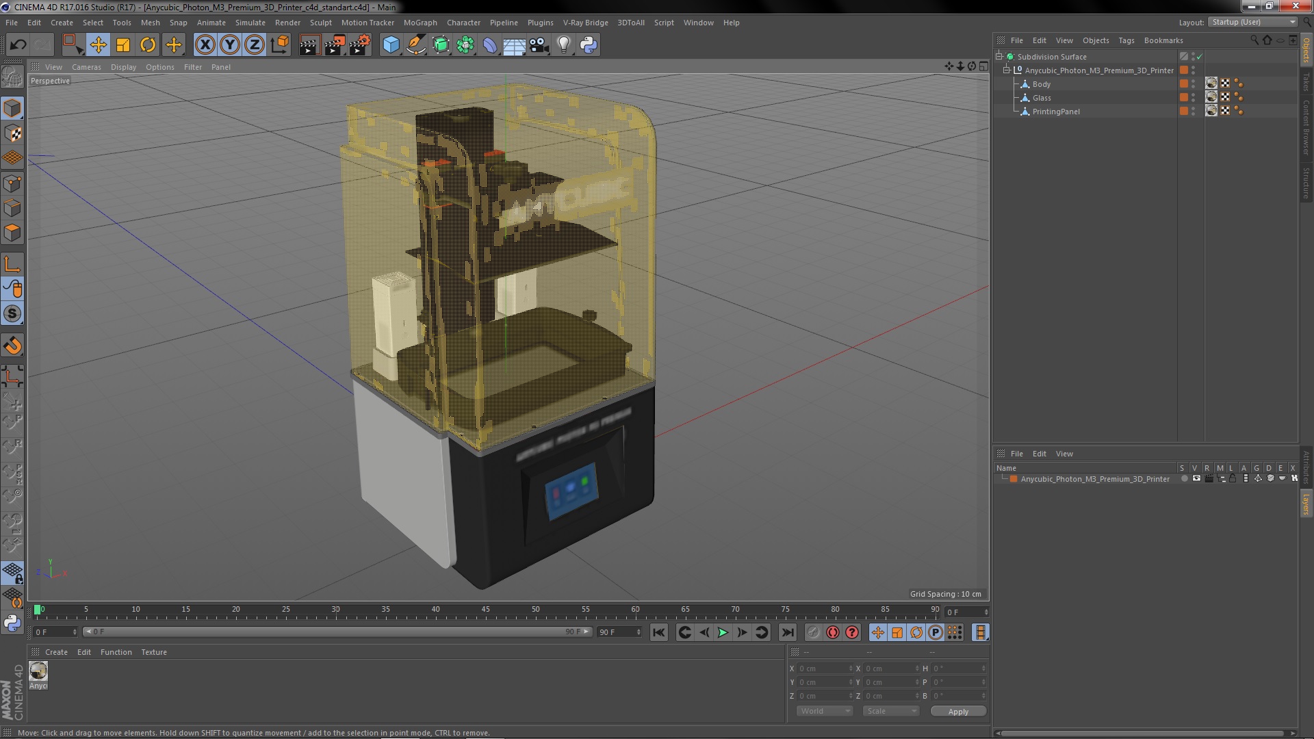Open the Layers side tab
Viewport: 1314px width, 739px height.
pyautogui.click(x=1306, y=504)
